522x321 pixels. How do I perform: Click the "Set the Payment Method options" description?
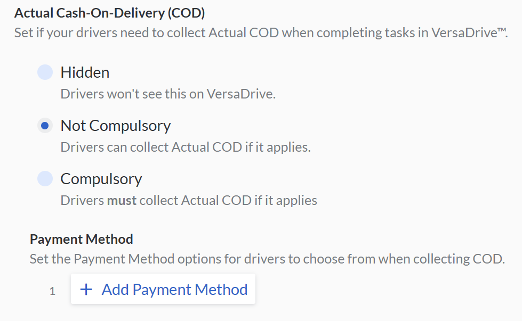click(x=267, y=260)
